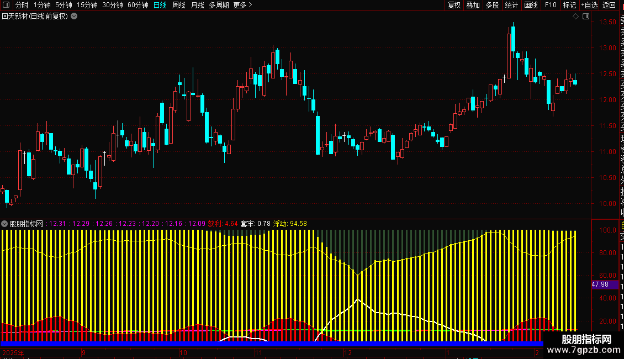The height and width of the screenshot is (359, 624).
Task: Click the 13.50 price axis label
Action: 607,22
